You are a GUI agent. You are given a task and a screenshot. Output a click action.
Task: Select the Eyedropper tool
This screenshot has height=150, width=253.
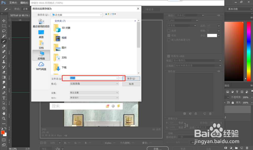coord(4,46)
